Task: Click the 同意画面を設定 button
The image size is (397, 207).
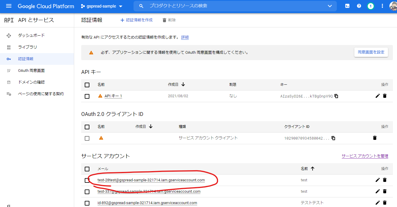Action: (371, 52)
